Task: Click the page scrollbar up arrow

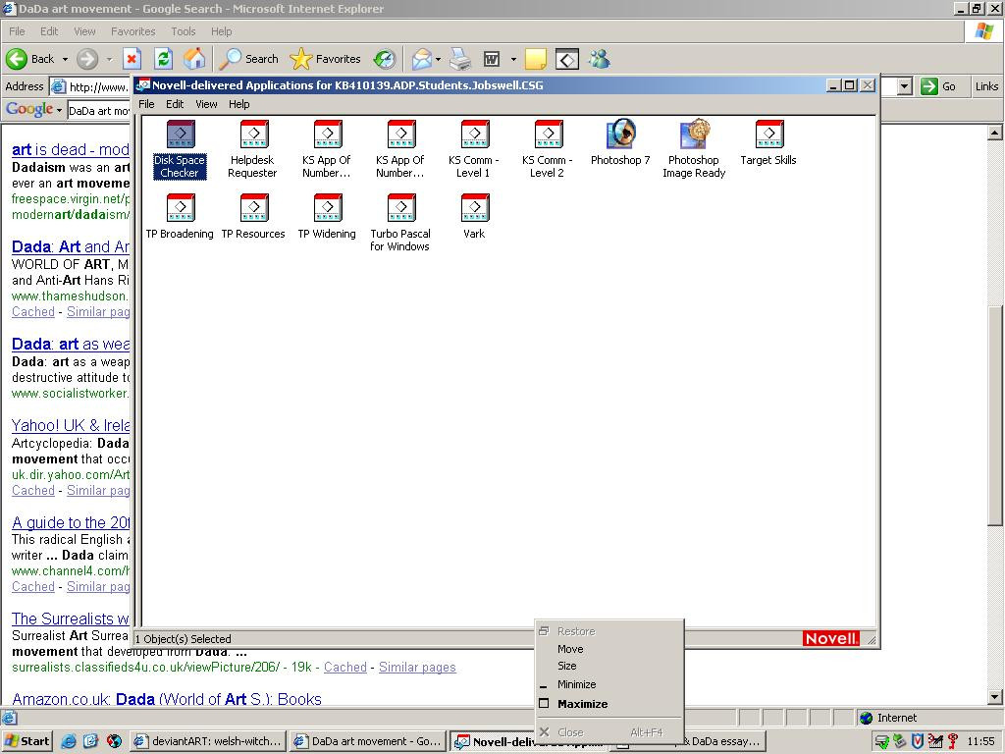Action: pyautogui.click(x=994, y=133)
